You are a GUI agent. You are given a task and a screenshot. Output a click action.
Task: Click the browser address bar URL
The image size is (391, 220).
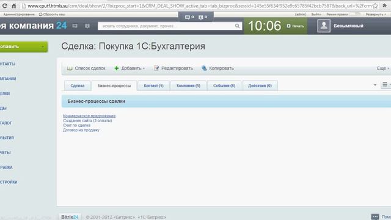pyautogui.click(x=200, y=5)
